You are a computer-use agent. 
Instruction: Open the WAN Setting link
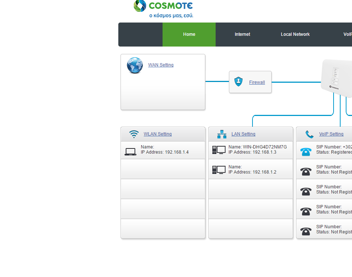[x=161, y=65]
